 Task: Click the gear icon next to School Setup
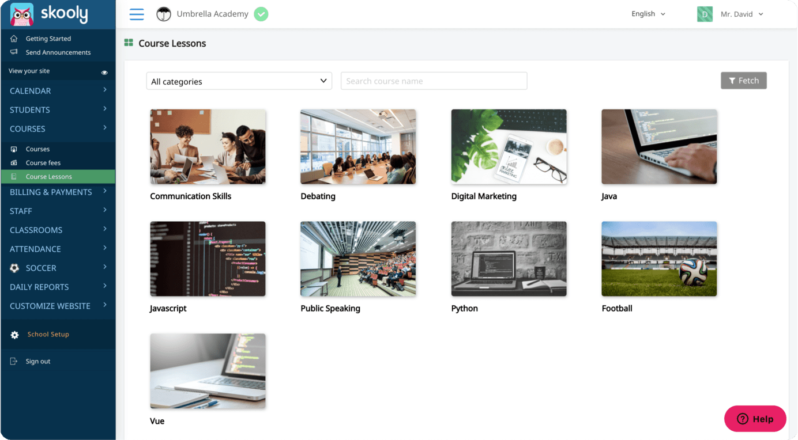[14, 334]
